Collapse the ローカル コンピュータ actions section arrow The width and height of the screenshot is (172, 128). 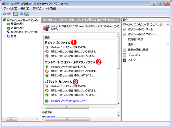click(168, 25)
